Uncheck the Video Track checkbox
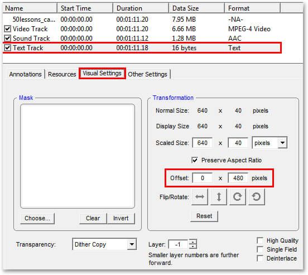This screenshot has height=275, width=308. [7, 29]
